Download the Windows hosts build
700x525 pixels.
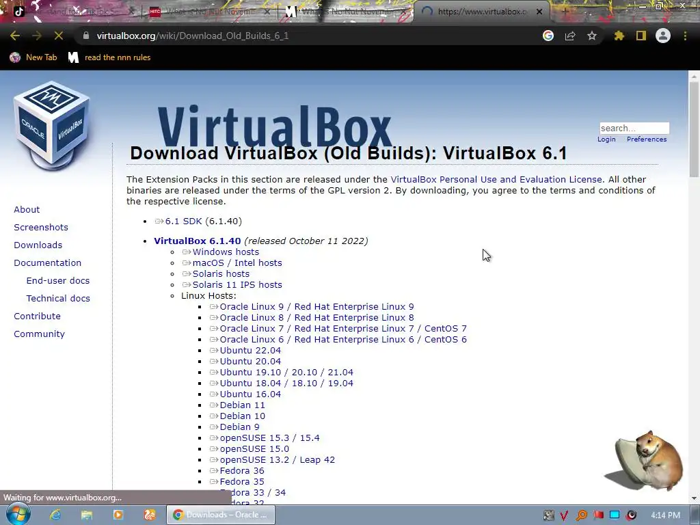[x=226, y=252]
